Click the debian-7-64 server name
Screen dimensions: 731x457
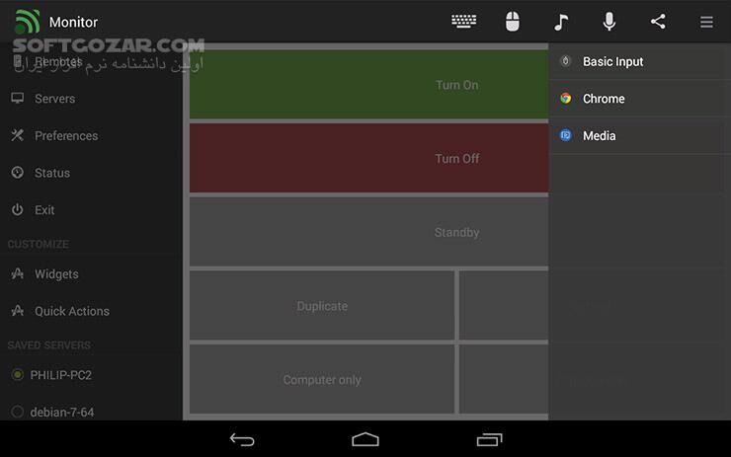[62, 413]
